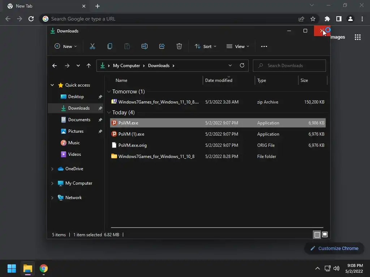Switch to large thumbnails view icon
The height and width of the screenshot is (277, 370).
(325, 234)
